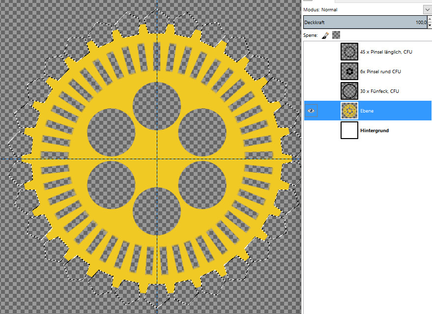Select the Ebene layer name
432x314 pixels.
point(367,111)
